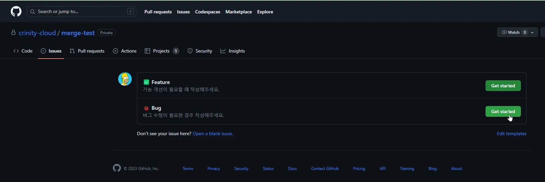Click Bug description '버그 수정이 필요한 경우 작성해주세요.'
This screenshot has height=182, width=545.
[x=184, y=115]
